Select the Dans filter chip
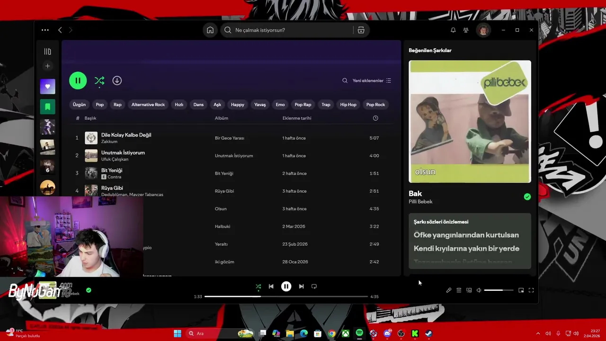 (x=198, y=105)
